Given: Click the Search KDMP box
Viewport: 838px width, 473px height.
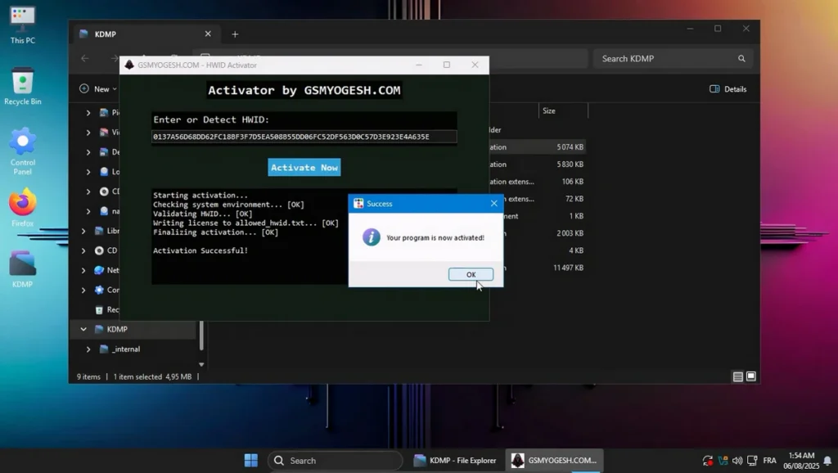Looking at the screenshot, I should tap(667, 59).
